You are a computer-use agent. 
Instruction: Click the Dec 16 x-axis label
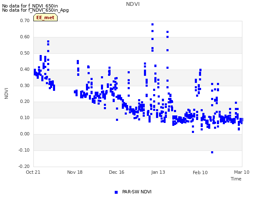point(116,172)
